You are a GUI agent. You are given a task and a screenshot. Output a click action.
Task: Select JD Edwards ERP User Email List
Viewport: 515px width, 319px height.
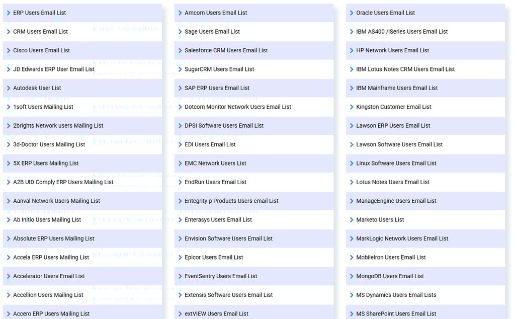(x=54, y=69)
